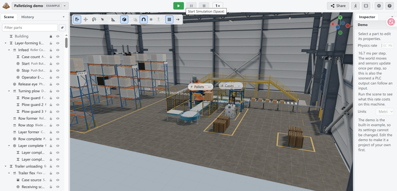This screenshot has width=397, height=191.
Task: Open settings via the gear icon
Action: [379, 6]
